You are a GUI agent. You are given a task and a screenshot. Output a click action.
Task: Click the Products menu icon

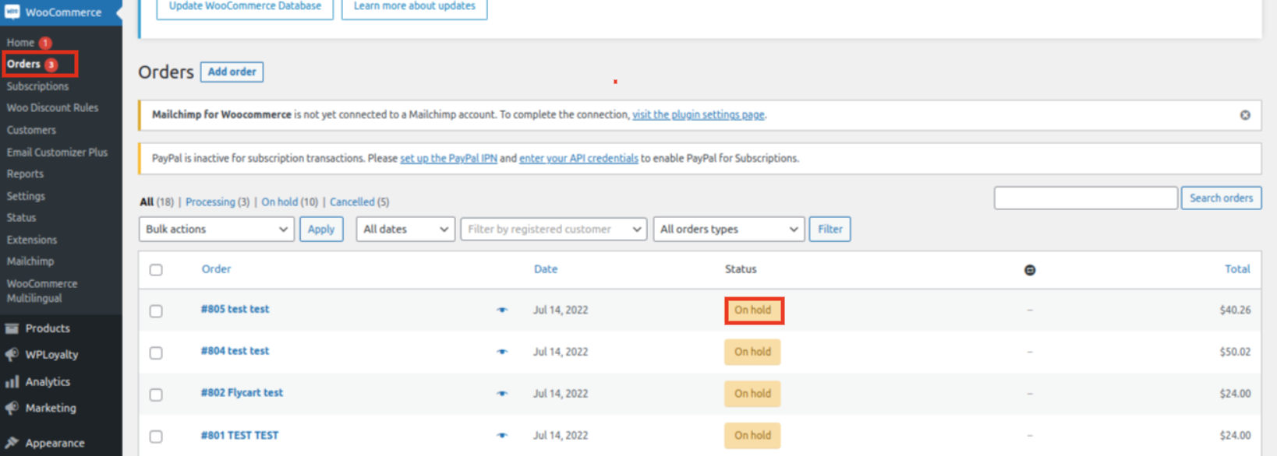pyautogui.click(x=12, y=328)
